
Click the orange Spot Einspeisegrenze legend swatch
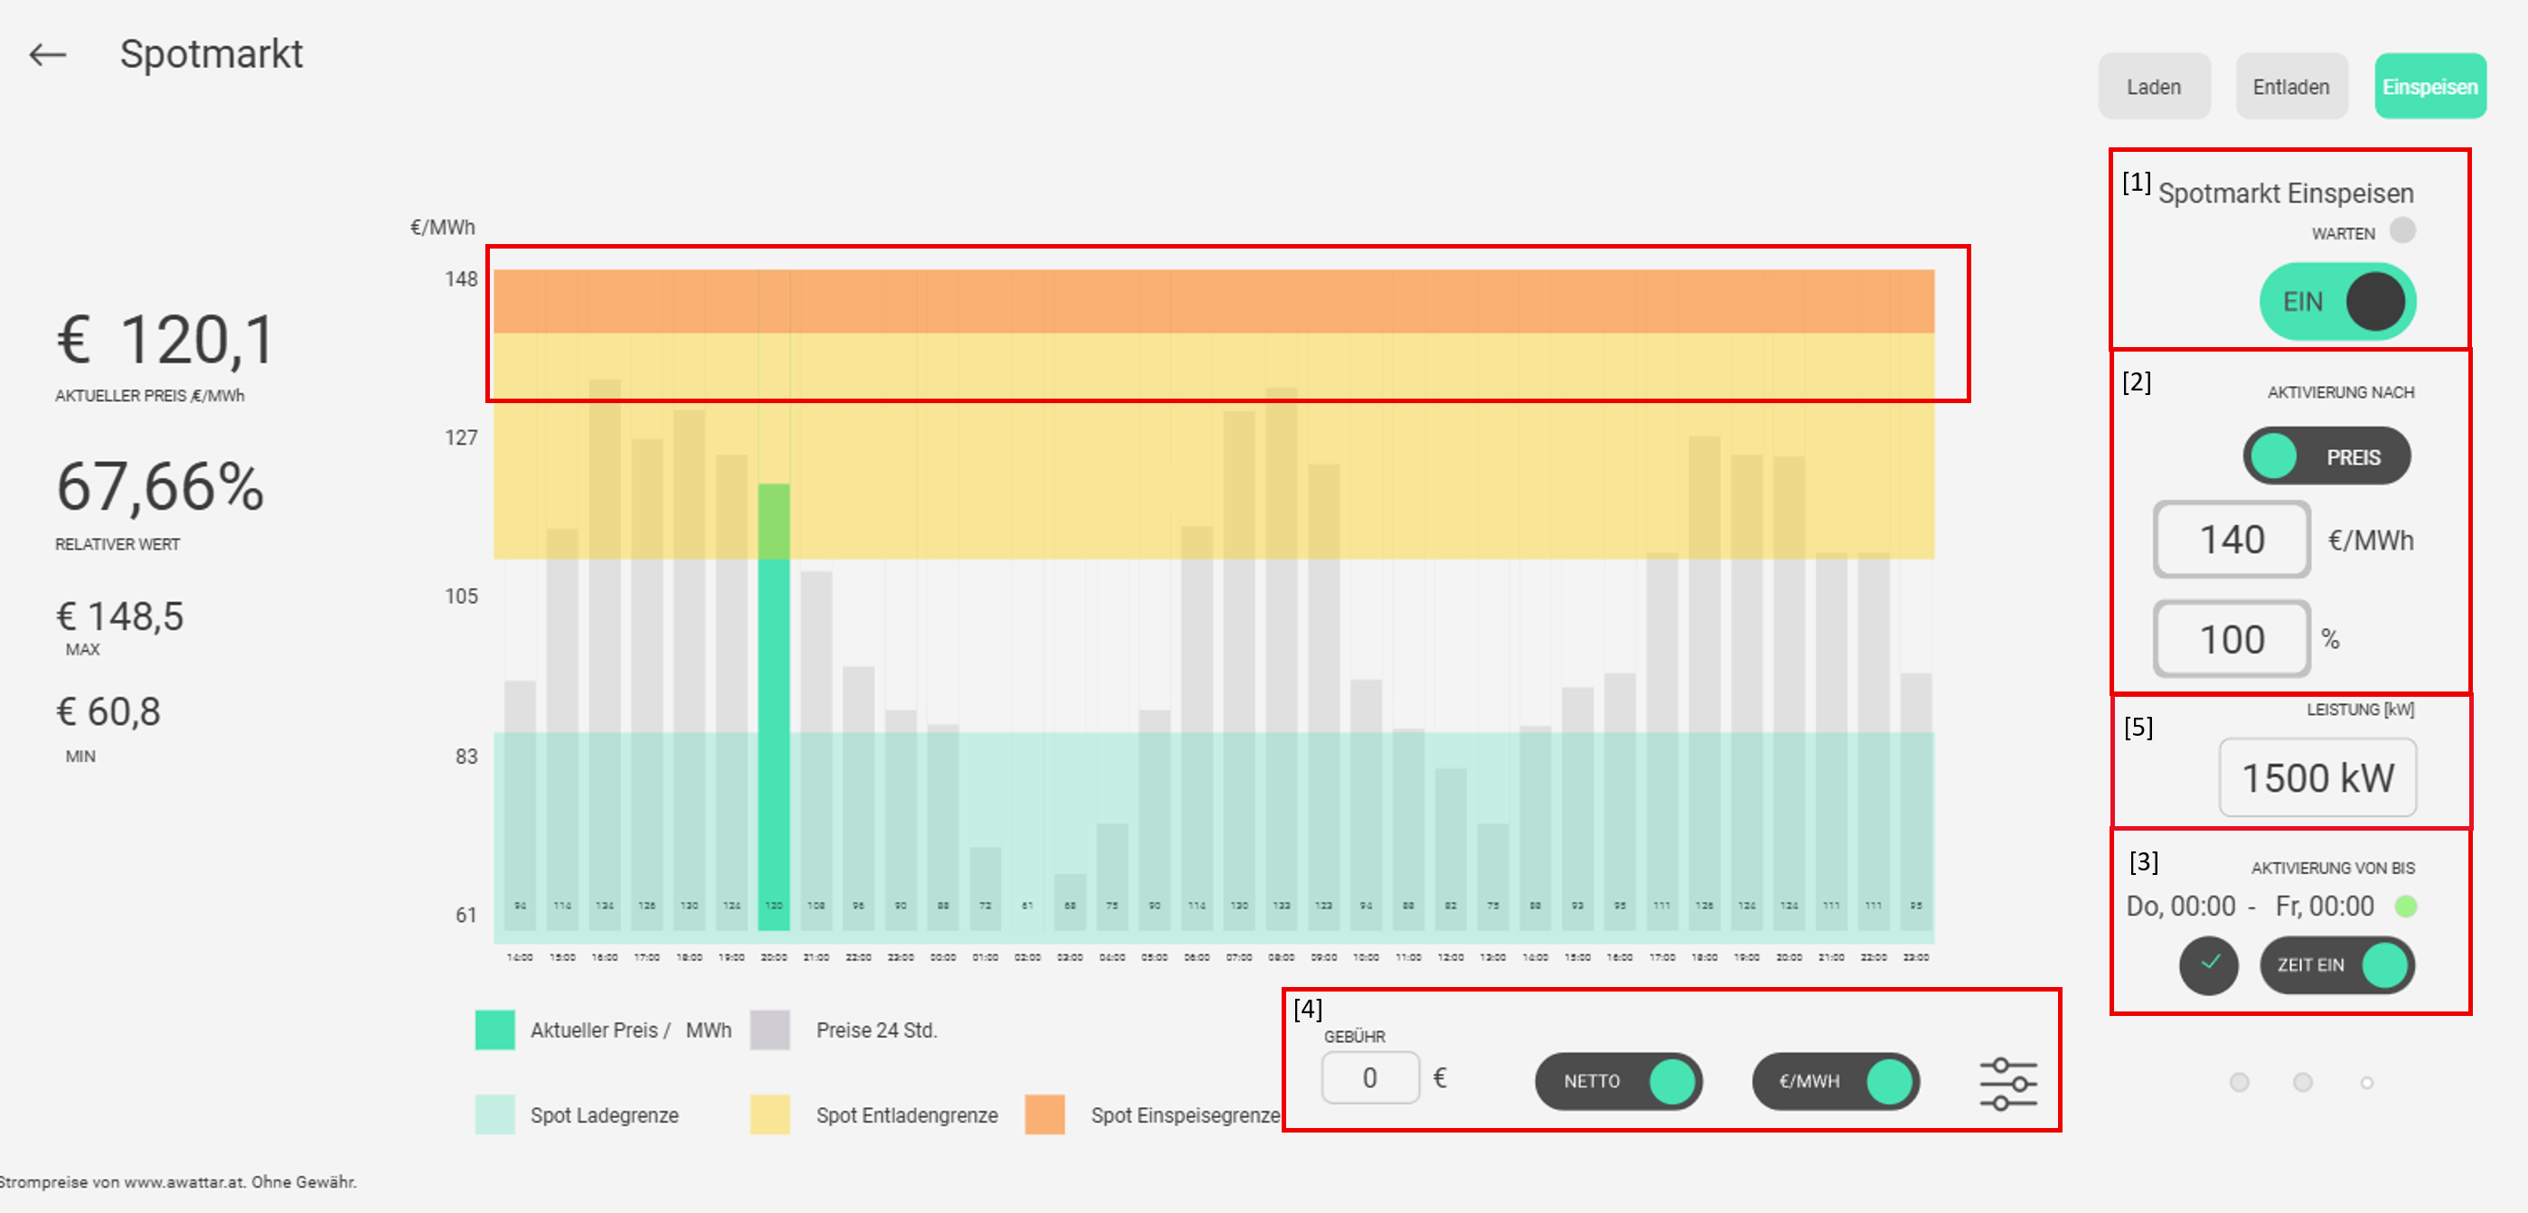pyautogui.click(x=1044, y=1114)
